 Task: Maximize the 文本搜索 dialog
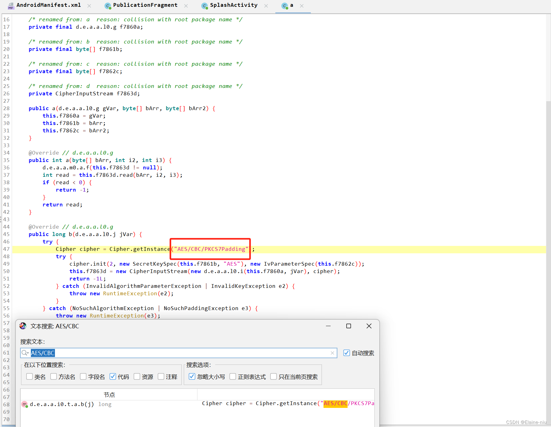click(x=349, y=326)
